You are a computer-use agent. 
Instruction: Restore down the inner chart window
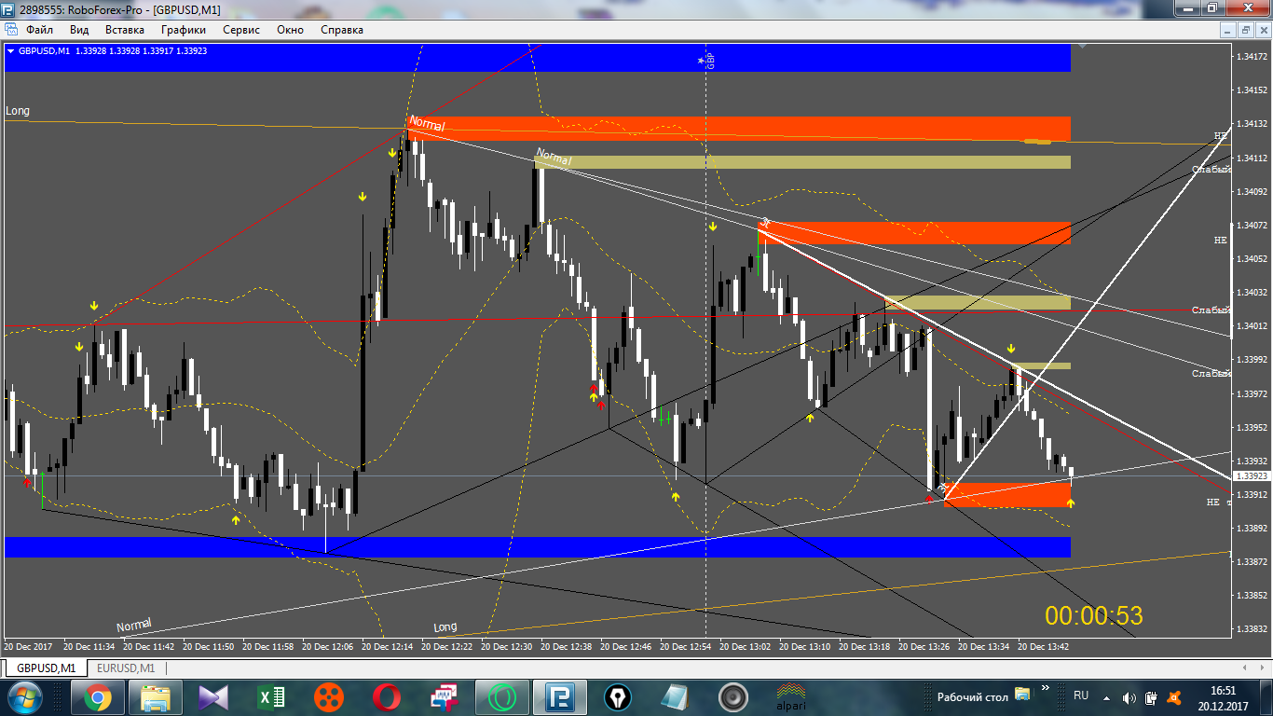tap(1244, 30)
